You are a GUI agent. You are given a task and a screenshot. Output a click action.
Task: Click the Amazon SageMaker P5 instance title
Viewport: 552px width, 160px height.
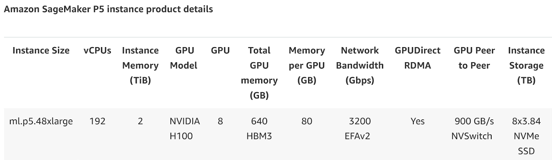click(108, 9)
